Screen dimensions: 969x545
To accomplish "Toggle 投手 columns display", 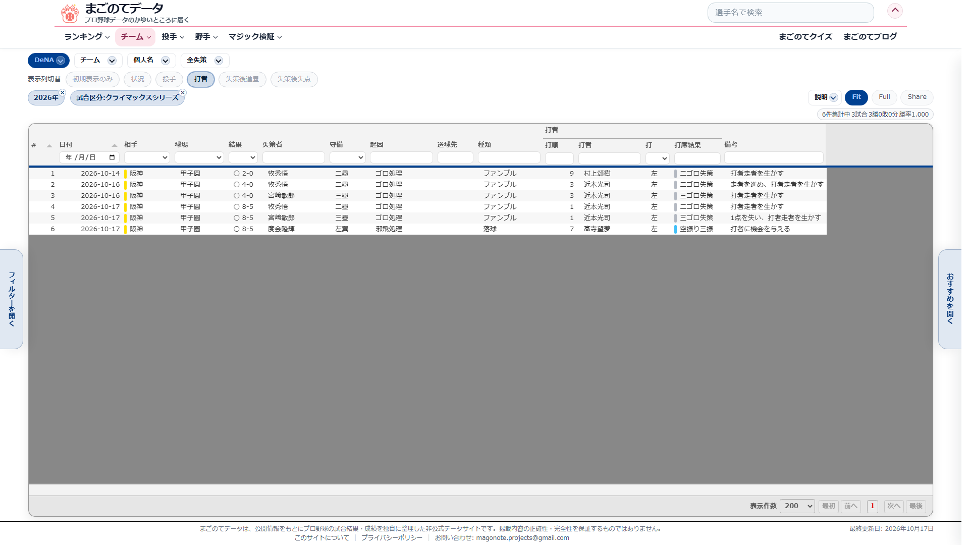I will click(x=169, y=79).
